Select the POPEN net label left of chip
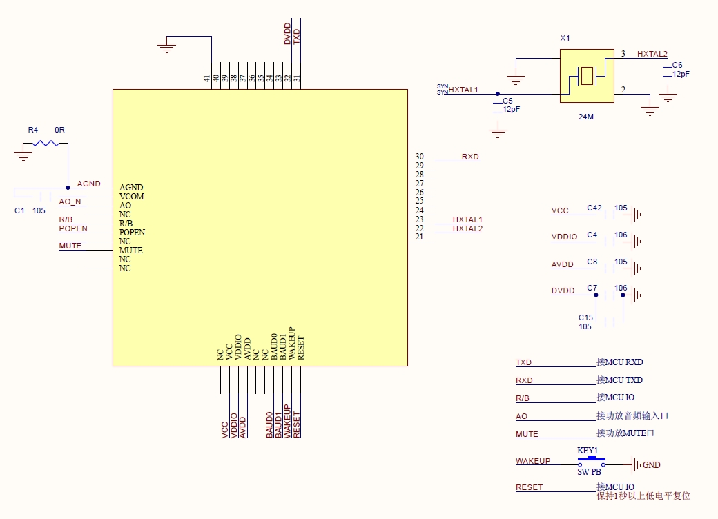 pos(73,228)
